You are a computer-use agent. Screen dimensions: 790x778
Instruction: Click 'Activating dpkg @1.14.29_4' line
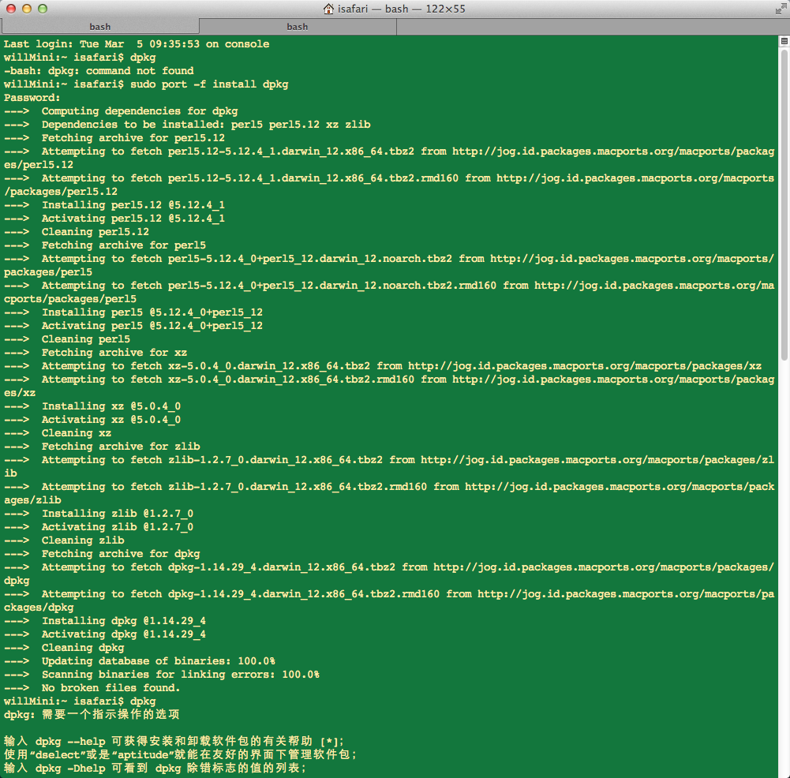105,634
